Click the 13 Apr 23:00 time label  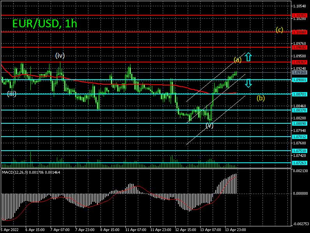click(x=235, y=229)
